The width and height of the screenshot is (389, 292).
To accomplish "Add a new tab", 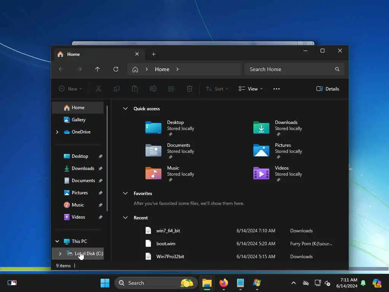I will 154,54.
